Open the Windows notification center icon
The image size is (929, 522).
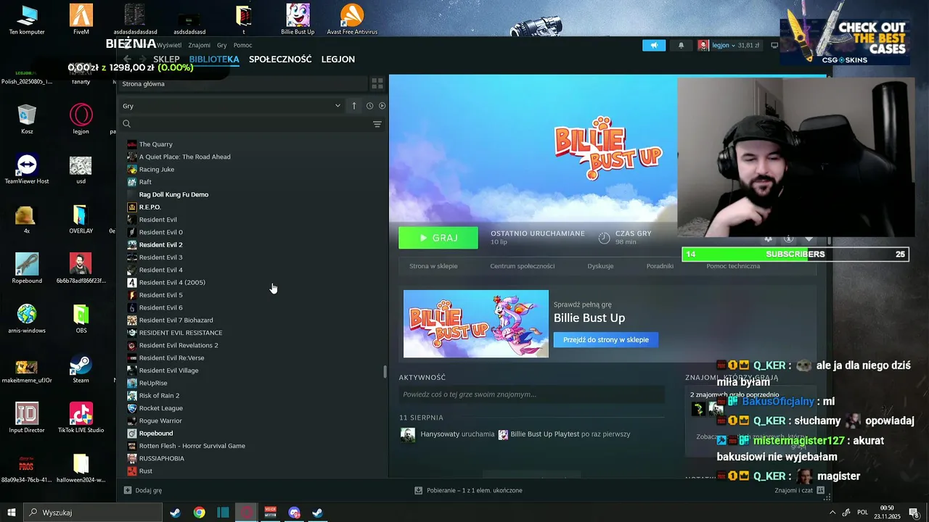coord(914,513)
